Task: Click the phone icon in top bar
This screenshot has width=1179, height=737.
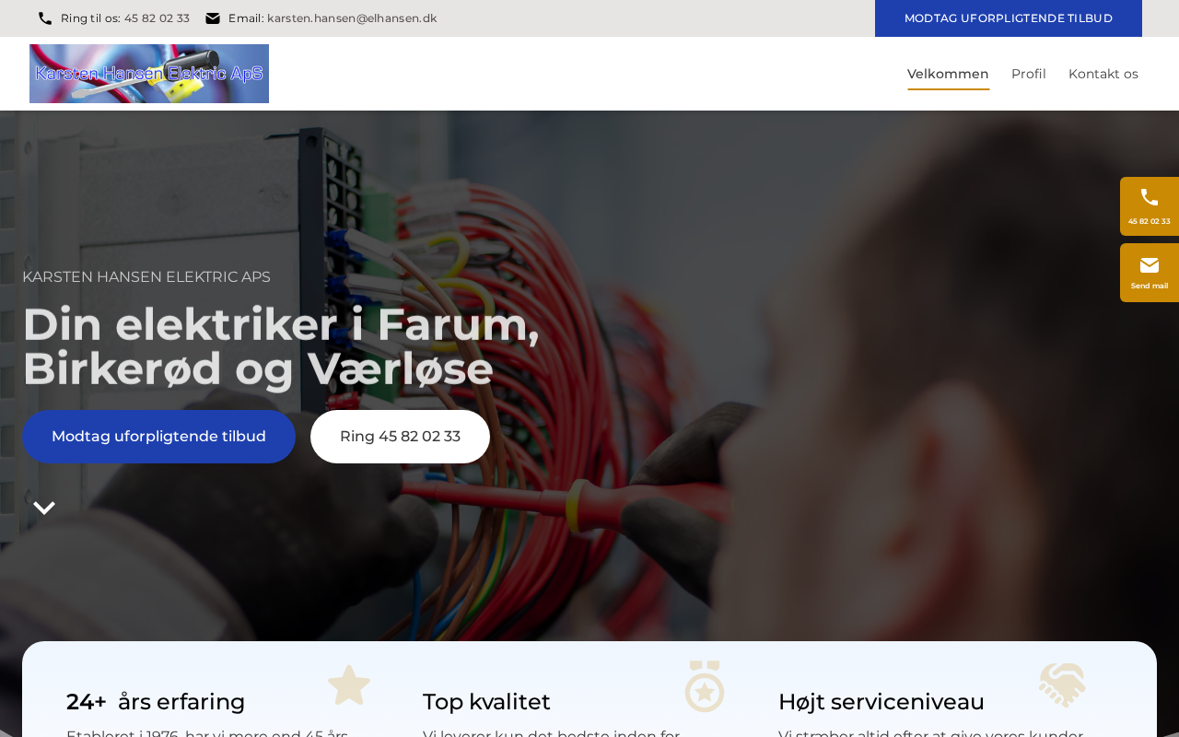Action: point(45,18)
